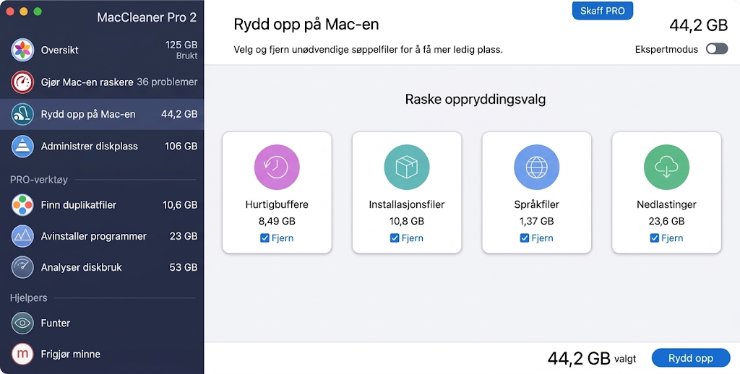Uncheck Fjern under Installasjonsfiler
The image size is (740, 374).
(x=395, y=238)
